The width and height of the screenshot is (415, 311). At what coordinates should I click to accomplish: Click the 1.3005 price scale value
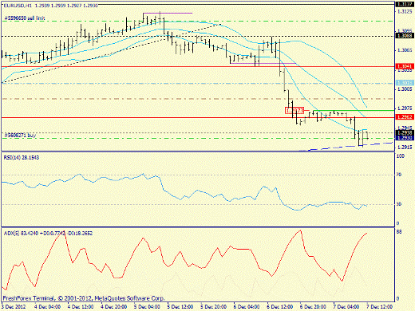pos(405,89)
